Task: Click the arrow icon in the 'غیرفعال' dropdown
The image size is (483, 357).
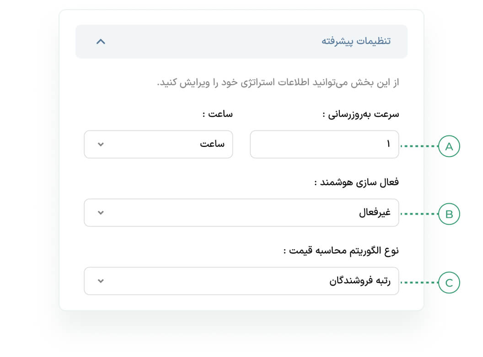Action: pyautogui.click(x=101, y=213)
